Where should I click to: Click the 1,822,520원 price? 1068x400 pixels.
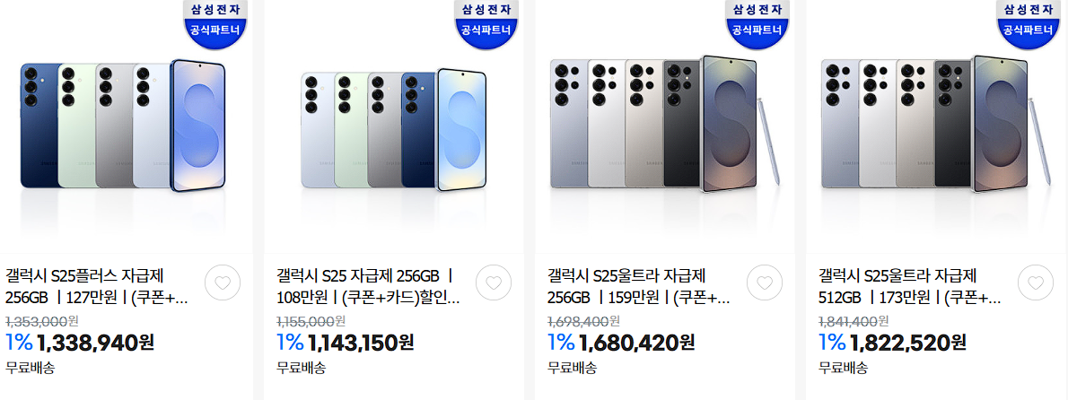click(x=908, y=343)
